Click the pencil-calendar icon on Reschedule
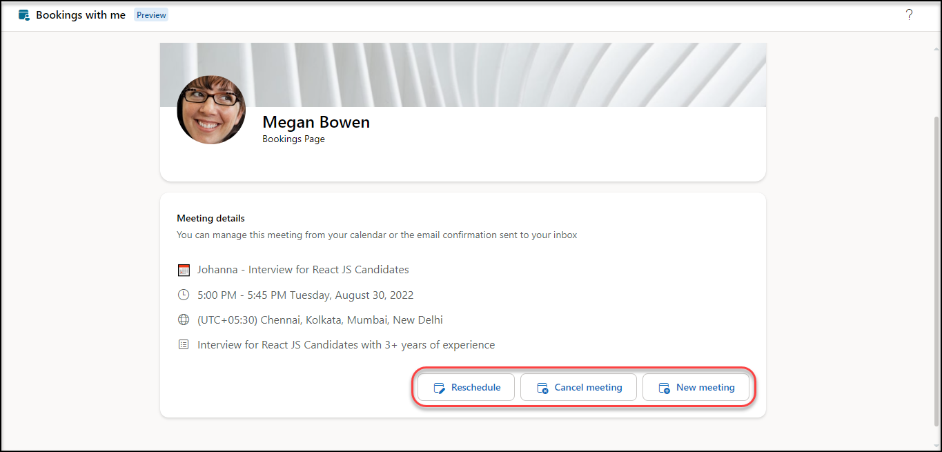The image size is (942, 452). [439, 388]
